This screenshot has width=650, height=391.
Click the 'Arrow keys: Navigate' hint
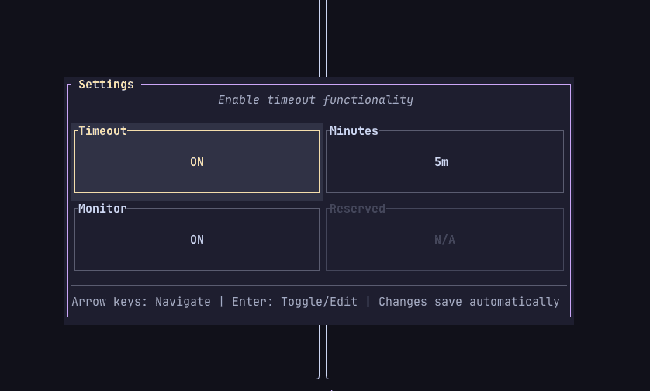pos(141,302)
